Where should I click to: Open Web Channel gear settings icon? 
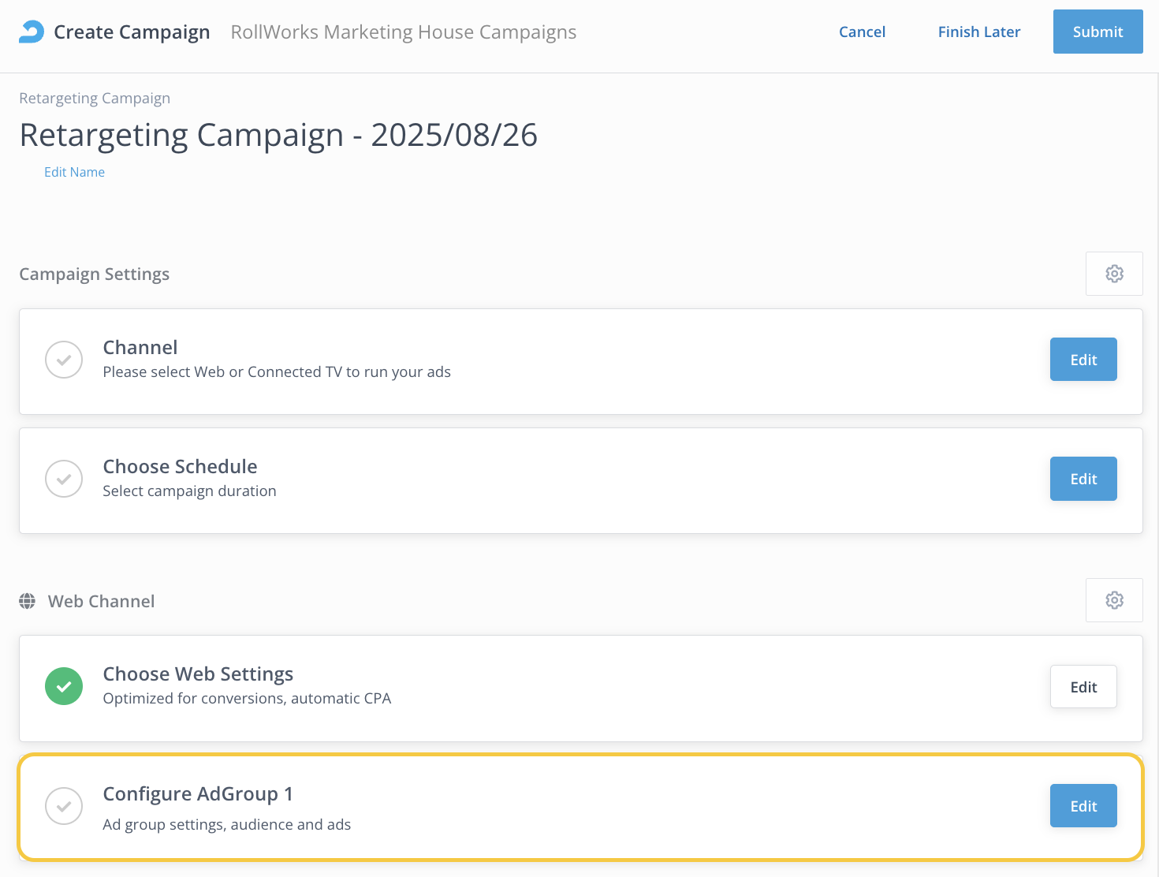pos(1113,600)
